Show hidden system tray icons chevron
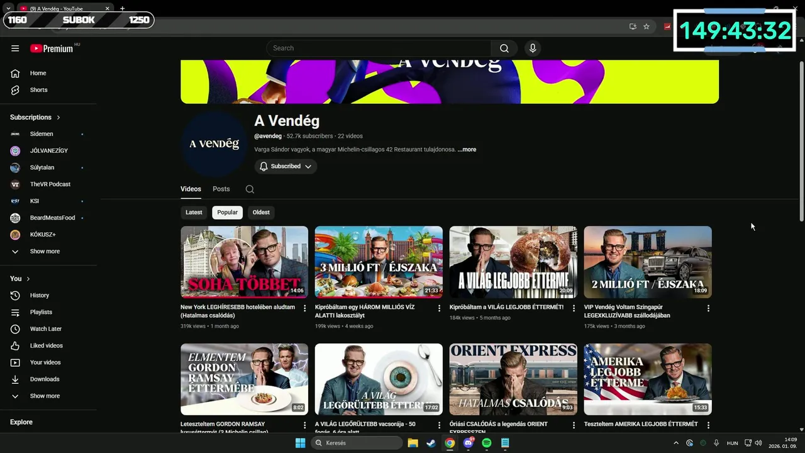 click(x=676, y=443)
